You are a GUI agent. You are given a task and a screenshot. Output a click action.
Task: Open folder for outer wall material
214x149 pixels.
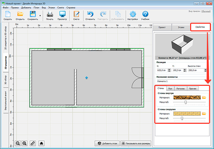(204, 114)
